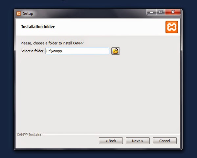The height and width of the screenshot is (158, 197).
Task: Click the empty gray area of the dialog
Action: (x=98, y=93)
